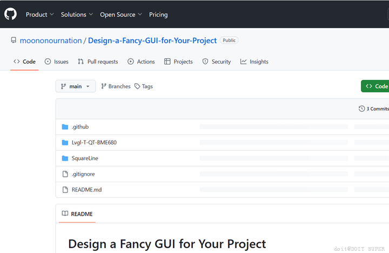The height and width of the screenshot is (253, 389).
Task: View the Insights tab
Action: 254,62
